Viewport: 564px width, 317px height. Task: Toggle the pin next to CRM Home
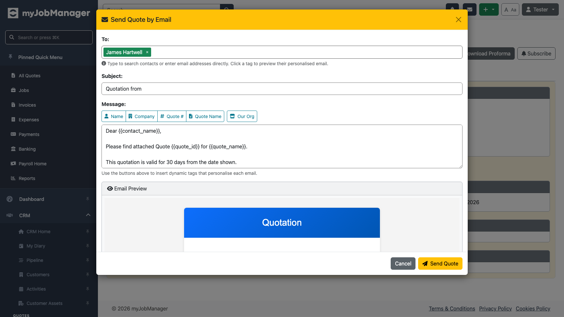click(x=87, y=232)
